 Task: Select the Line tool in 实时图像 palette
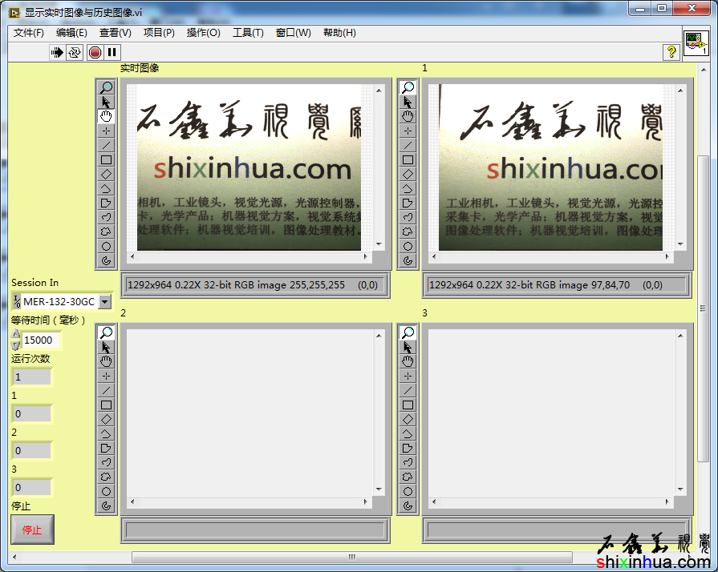tap(106, 145)
